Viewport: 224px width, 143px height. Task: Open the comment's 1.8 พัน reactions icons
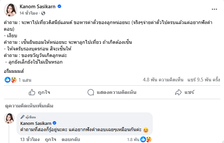point(146,139)
